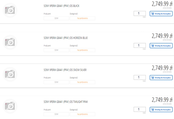
Task: Open the SONY XPERIA G8441 DS BLACK product title
Action: (61, 6)
